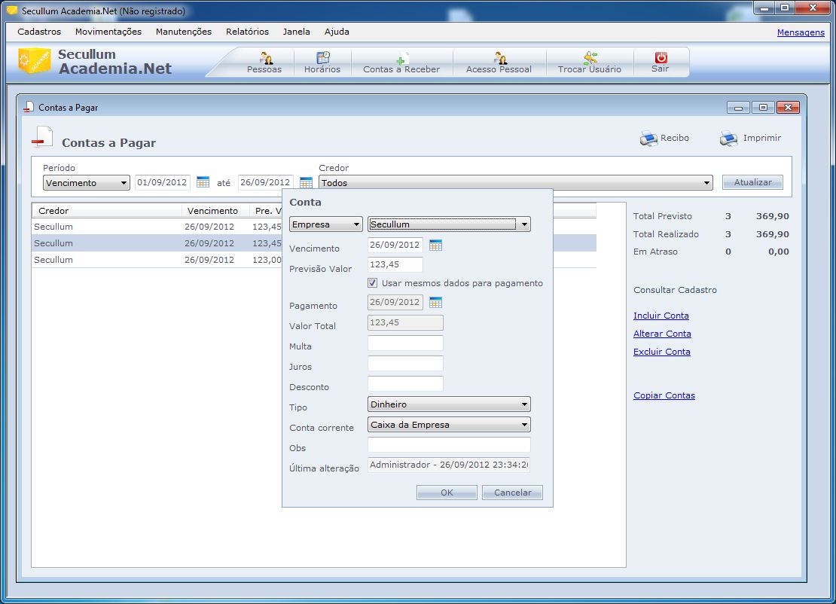
Task: Click Trocar Usuário toolbar icon
Action: [590, 57]
